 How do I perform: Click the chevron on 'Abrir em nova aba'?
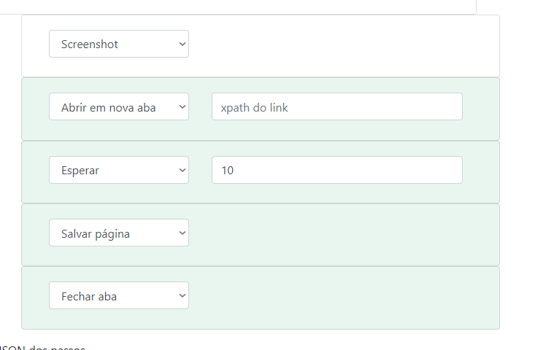click(x=182, y=107)
